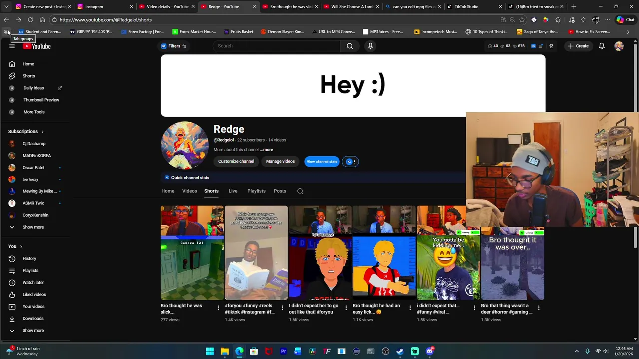Open the '#foryou #funny #reels' short thumbnail
639x359 pixels.
[256, 253]
